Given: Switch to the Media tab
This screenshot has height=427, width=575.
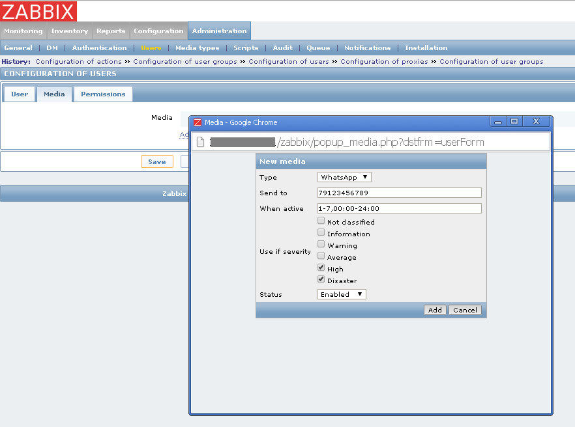Looking at the screenshot, I should point(54,94).
